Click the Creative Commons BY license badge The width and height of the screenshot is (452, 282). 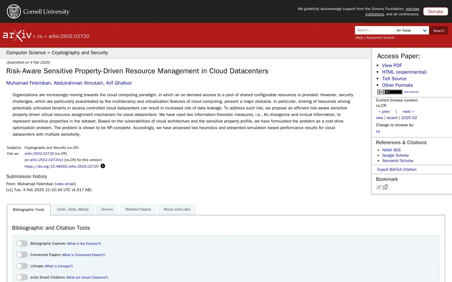pyautogui.click(x=390, y=92)
